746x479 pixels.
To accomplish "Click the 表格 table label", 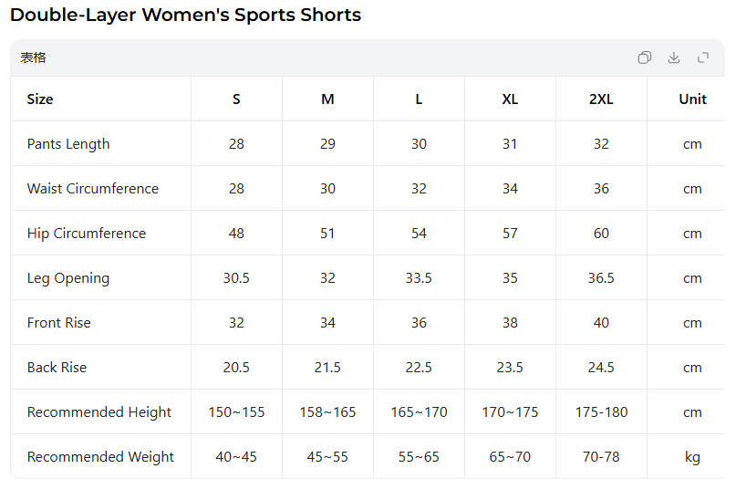I will [x=34, y=57].
